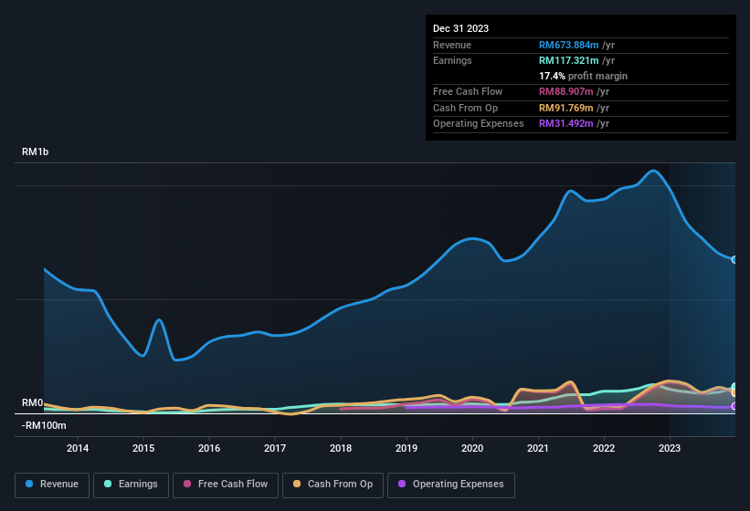Click the Cash From Op label in tooltip
This screenshot has height=511, width=750.
pos(465,108)
